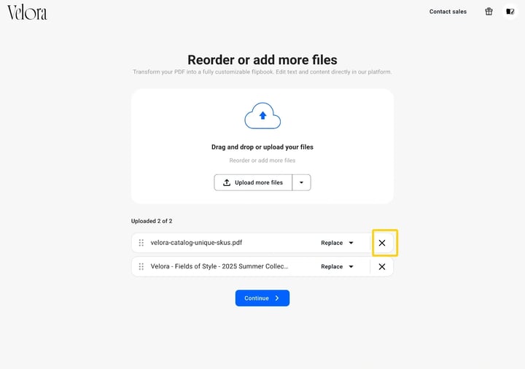Image resolution: width=525 pixels, height=369 pixels.
Task: Click Replace for the Fields of Style file
Action: (332, 266)
